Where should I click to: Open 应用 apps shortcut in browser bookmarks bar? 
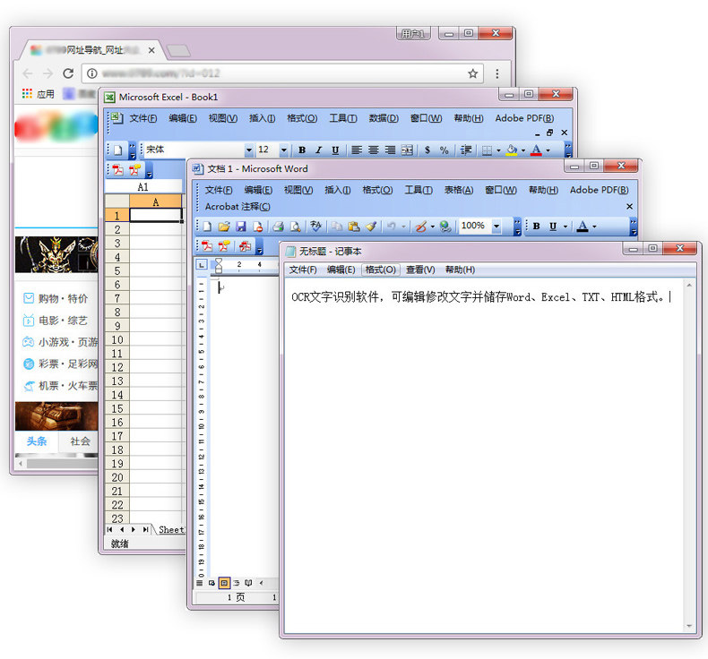pyautogui.click(x=39, y=94)
